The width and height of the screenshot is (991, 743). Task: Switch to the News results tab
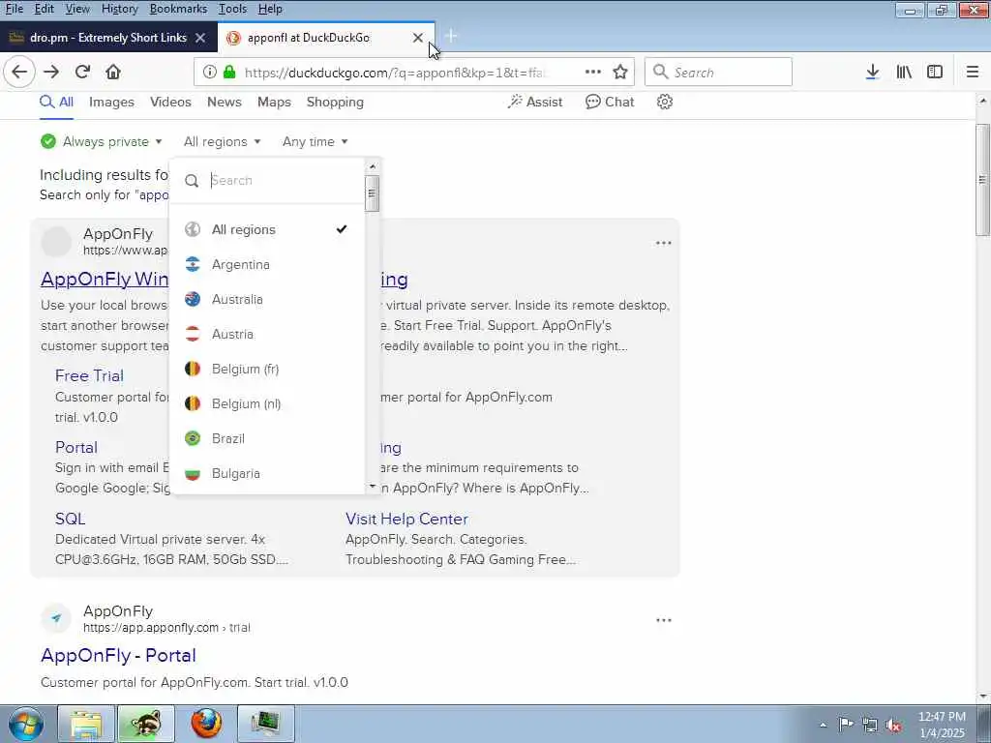225,102
